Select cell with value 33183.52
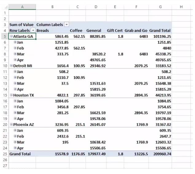The width and height of the screenshot is (195, 174). click(160, 66)
